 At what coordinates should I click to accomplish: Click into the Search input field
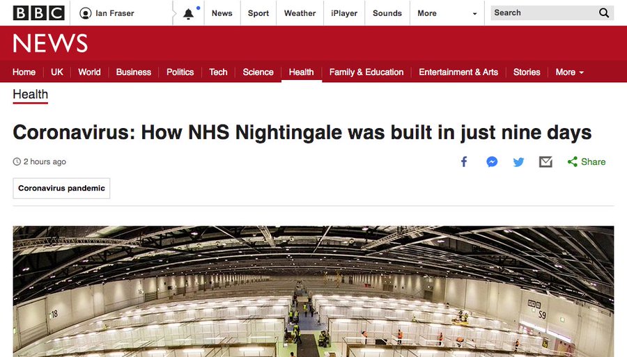[x=544, y=13]
